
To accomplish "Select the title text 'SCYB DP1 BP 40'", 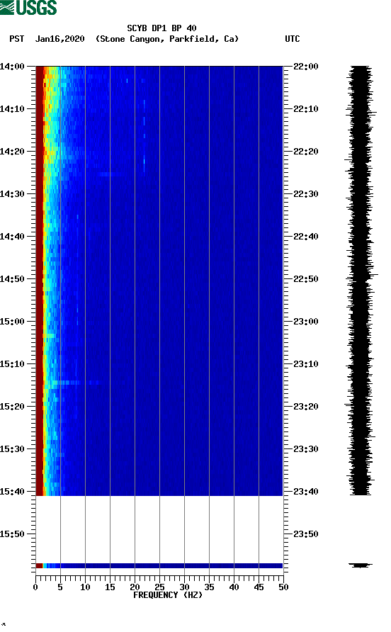I will 161,28.
